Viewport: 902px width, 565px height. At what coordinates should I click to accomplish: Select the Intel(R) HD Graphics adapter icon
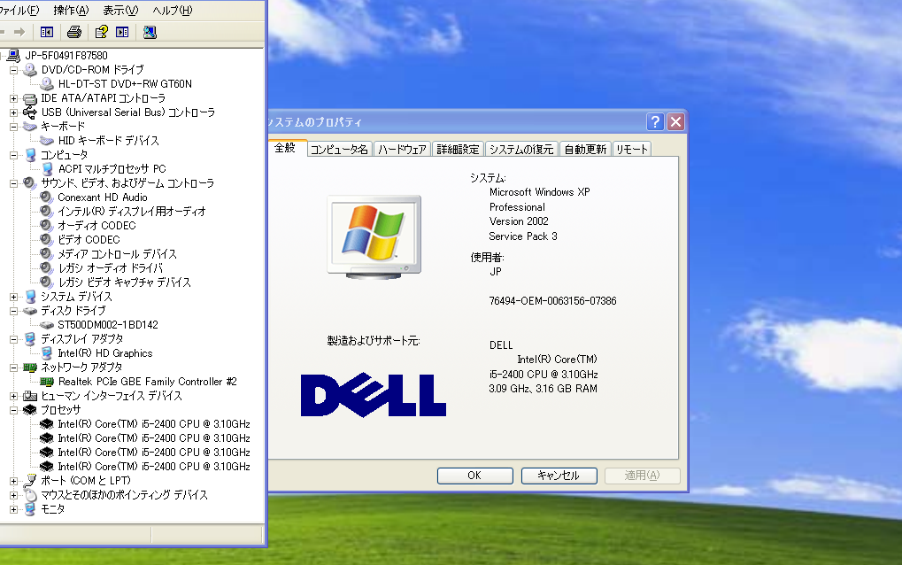coord(47,352)
